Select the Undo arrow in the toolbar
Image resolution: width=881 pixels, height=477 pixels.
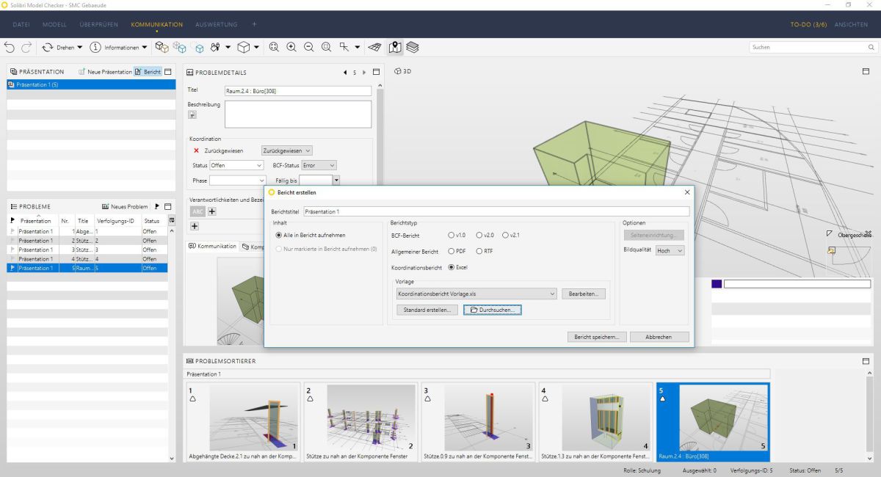10,47
